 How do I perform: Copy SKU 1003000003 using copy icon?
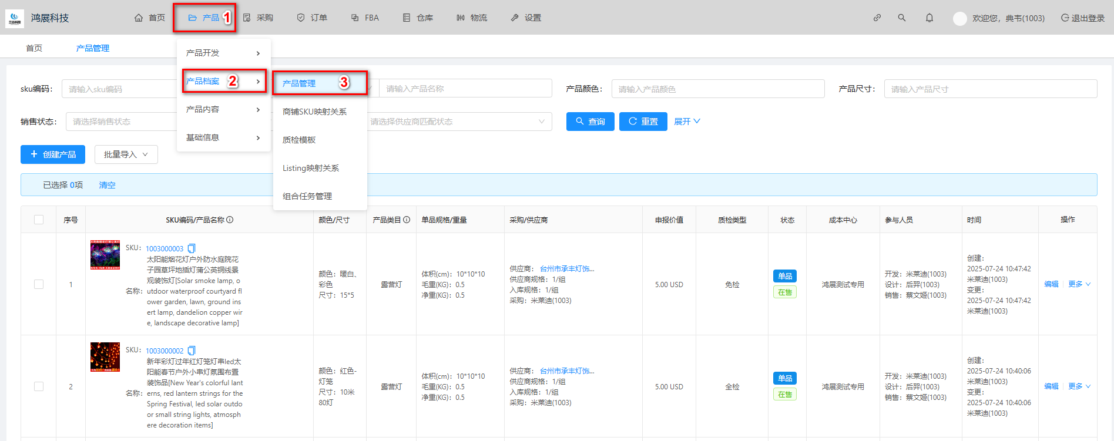pyautogui.click(x=192, y=248)
